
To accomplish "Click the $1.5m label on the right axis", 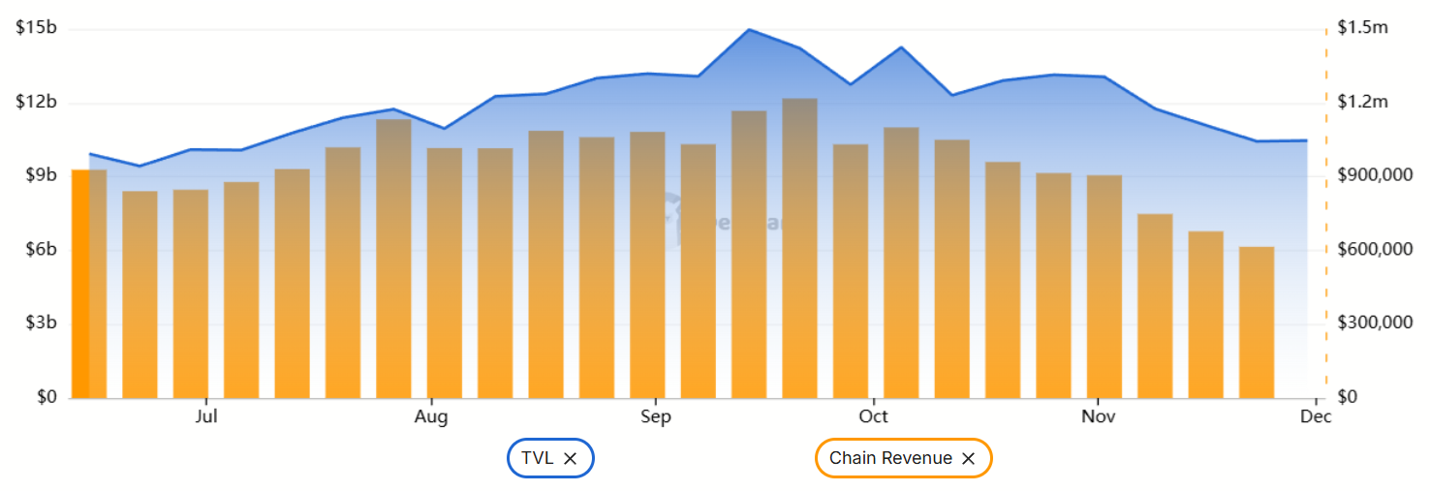I will point(1364,28).
